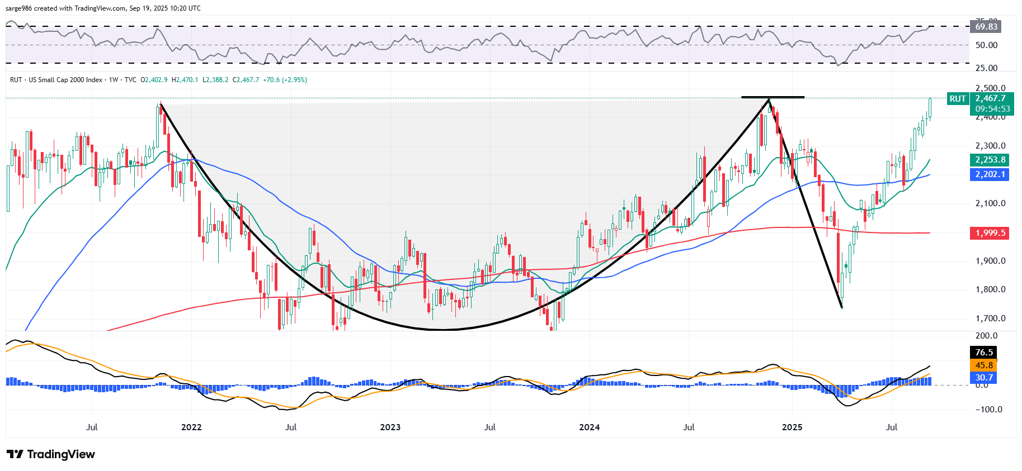Change the 1W interval in chart legend
Screen dimensions: 1022x471
(x=114, y=80)
